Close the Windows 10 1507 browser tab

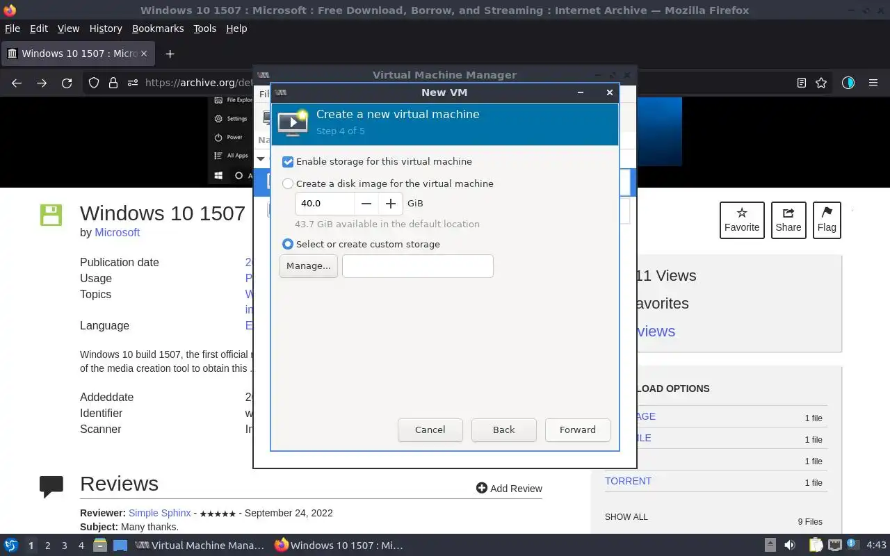click(144, 54)
